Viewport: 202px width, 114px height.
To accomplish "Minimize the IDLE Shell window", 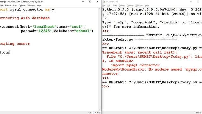I will 191,2.
